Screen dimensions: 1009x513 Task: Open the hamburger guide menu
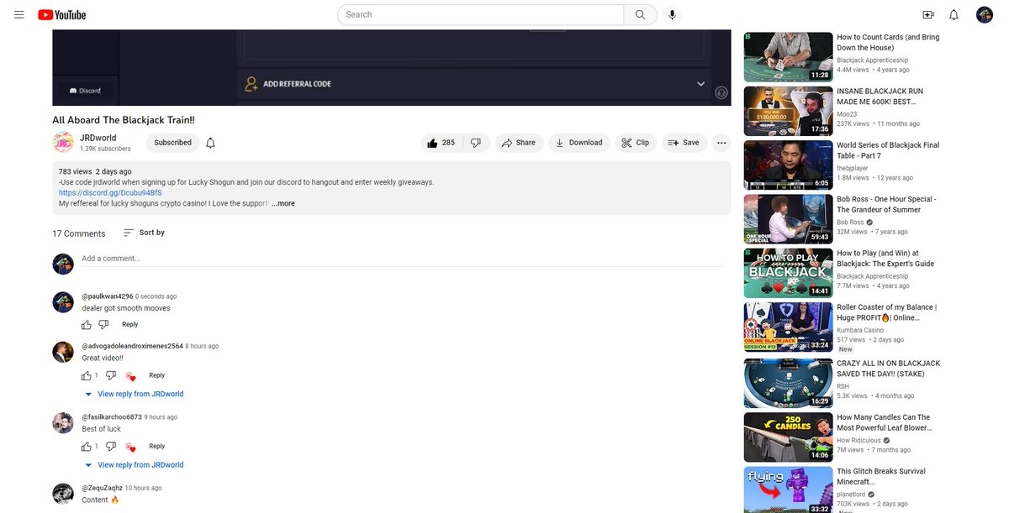pos(19,14)
